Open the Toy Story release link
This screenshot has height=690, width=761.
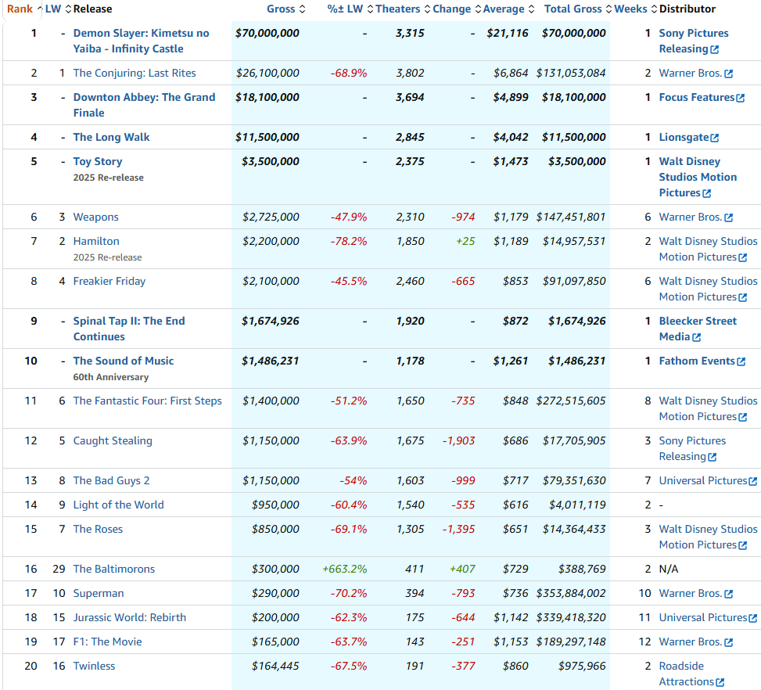[98, 161]
